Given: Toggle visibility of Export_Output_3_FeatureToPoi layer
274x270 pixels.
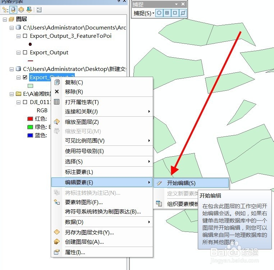Looking at the screenshot, I should 25,36.
